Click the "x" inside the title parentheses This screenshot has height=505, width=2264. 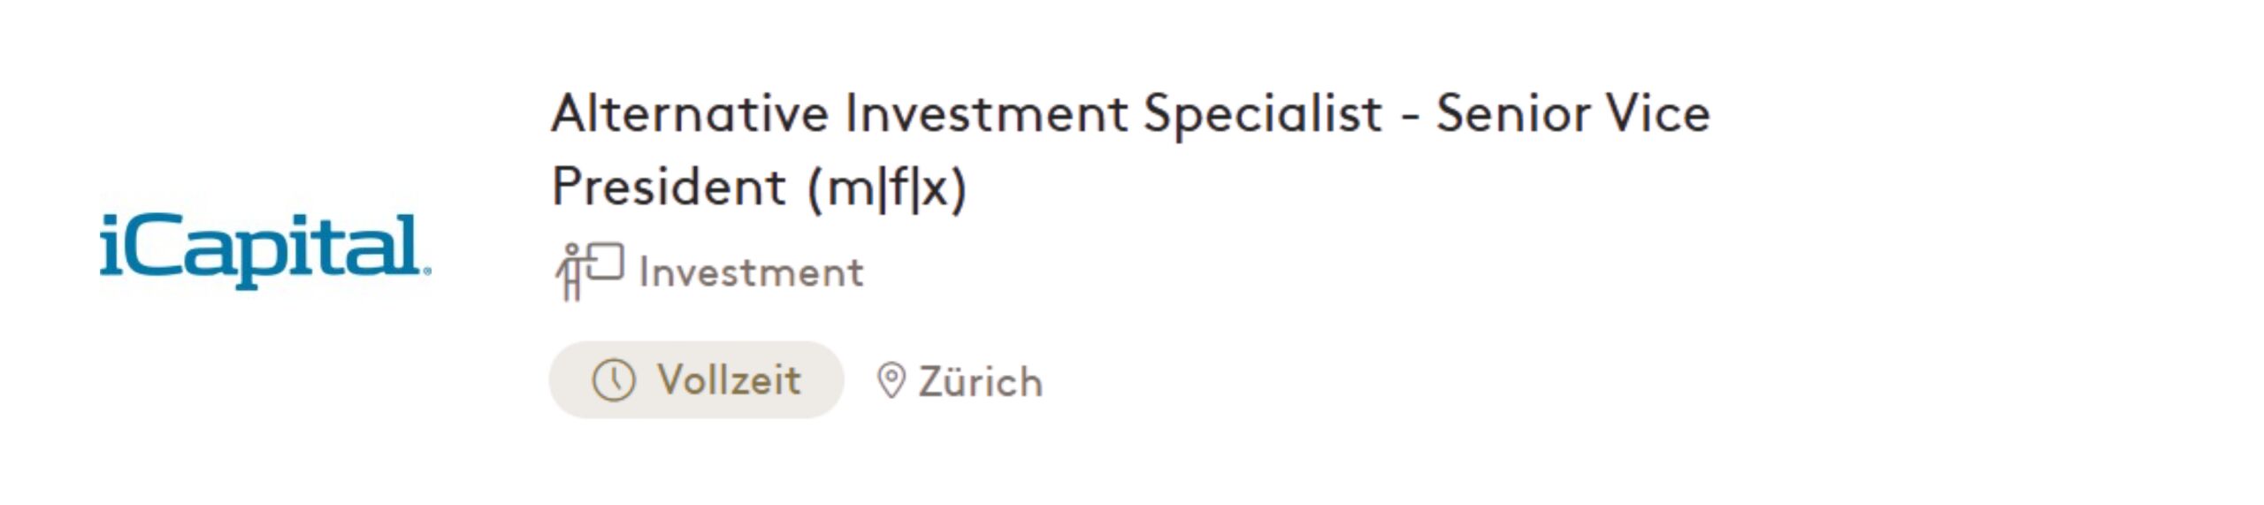(934, 187)
